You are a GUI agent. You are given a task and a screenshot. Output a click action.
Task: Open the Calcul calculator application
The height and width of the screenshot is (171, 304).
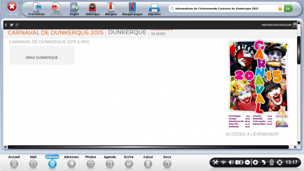click(x=148, y=162)
